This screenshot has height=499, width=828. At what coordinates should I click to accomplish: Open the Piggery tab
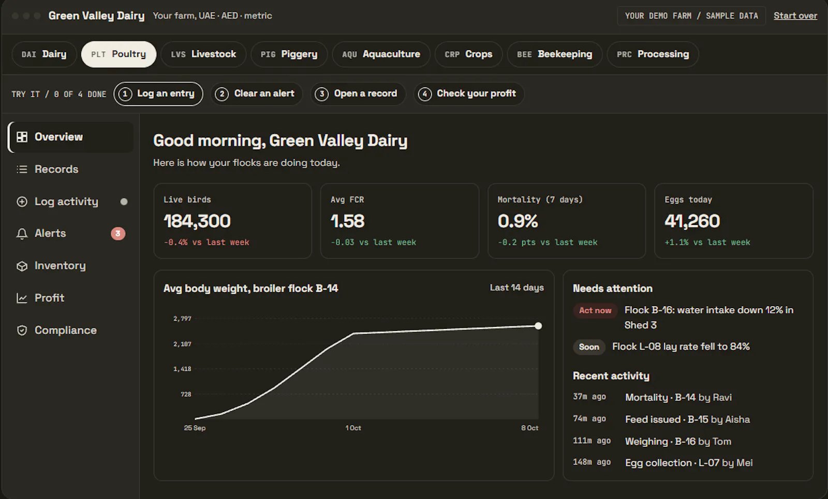pos(289,54)
